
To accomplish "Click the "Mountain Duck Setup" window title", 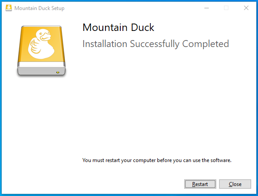I will tap(39, 8).
